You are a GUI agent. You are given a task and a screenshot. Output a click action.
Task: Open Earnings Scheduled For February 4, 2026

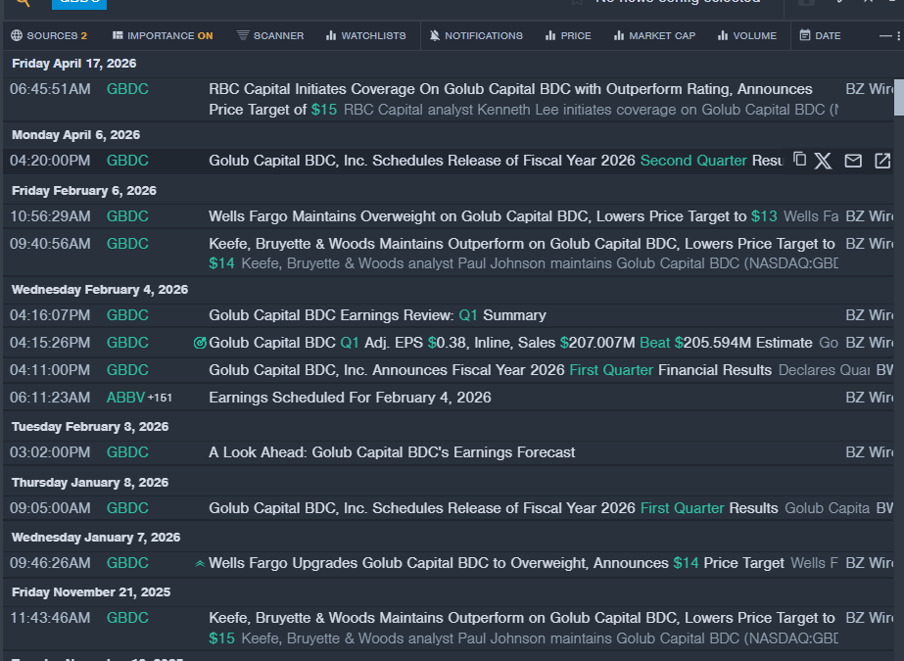(x=350, y=398)
